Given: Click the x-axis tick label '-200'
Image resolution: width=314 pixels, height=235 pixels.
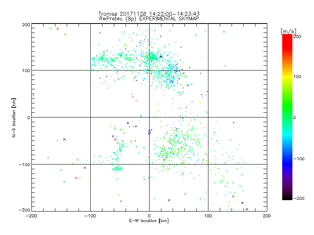Looking at the screenshot, I should pos(31,216).
